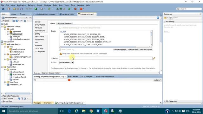Click the Make project build icon

[57, 9]
